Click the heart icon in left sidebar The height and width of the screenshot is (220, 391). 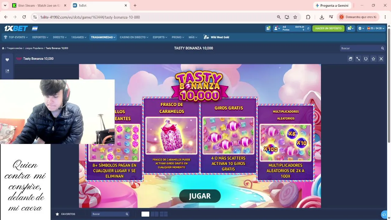tap(7, 60)
